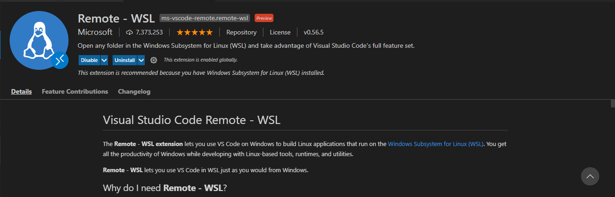Disable the Remote - WSL extension
Screen dimensions: 615x197
(x=89, y=60)
